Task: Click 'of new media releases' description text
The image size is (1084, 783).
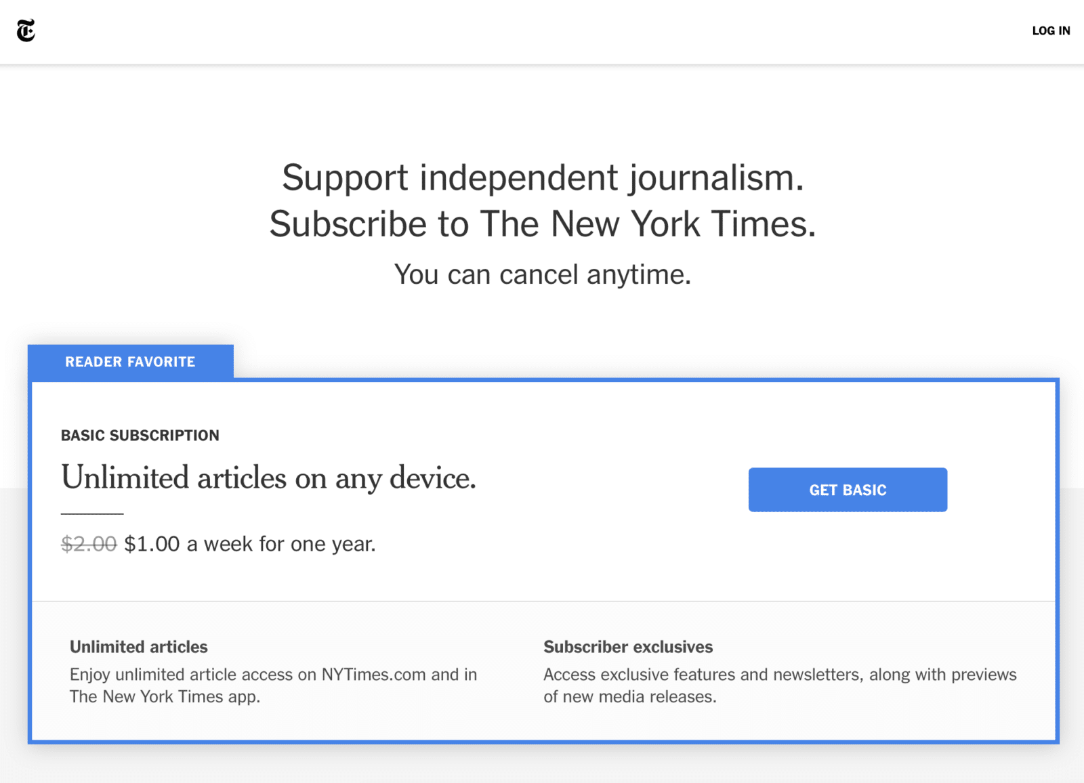Action: [629, 697]
